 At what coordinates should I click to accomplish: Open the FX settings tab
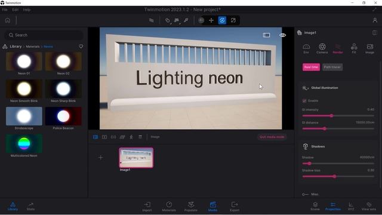tap(354, 48)
